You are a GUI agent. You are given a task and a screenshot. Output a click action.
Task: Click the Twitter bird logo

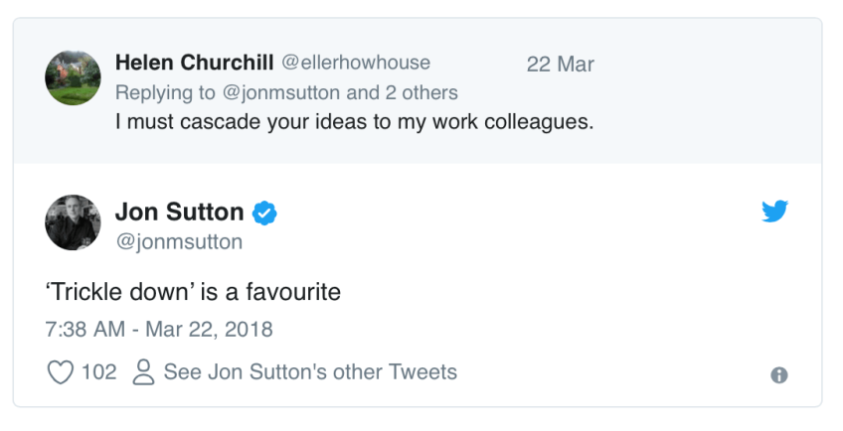tap(774, 212)
